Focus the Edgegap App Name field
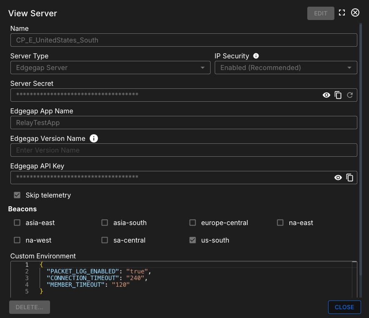 (184, 123)
